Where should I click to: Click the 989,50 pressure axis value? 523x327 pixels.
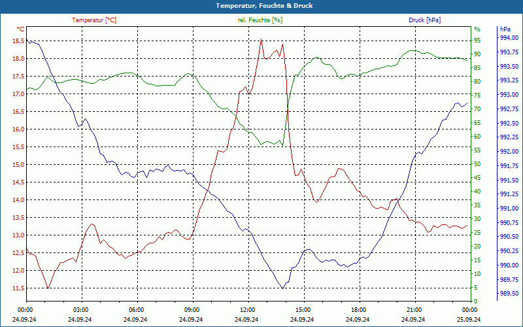tap(509, 293)
